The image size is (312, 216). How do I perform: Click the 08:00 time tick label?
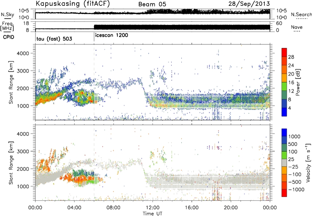[x=113, y=208]
